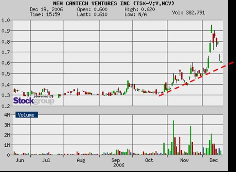Viewport: 236px width, 172px height.
Task: Click the 'Open: 0.600' value
Action: (x=92, y=9)
